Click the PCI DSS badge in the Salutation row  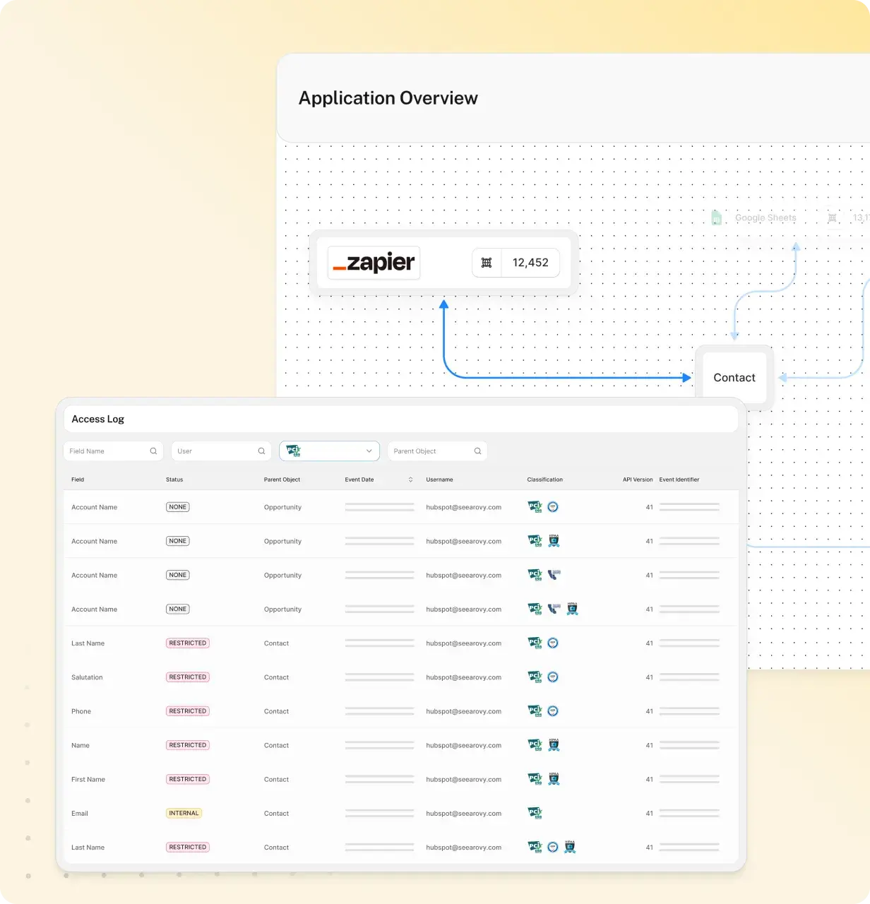535,677
